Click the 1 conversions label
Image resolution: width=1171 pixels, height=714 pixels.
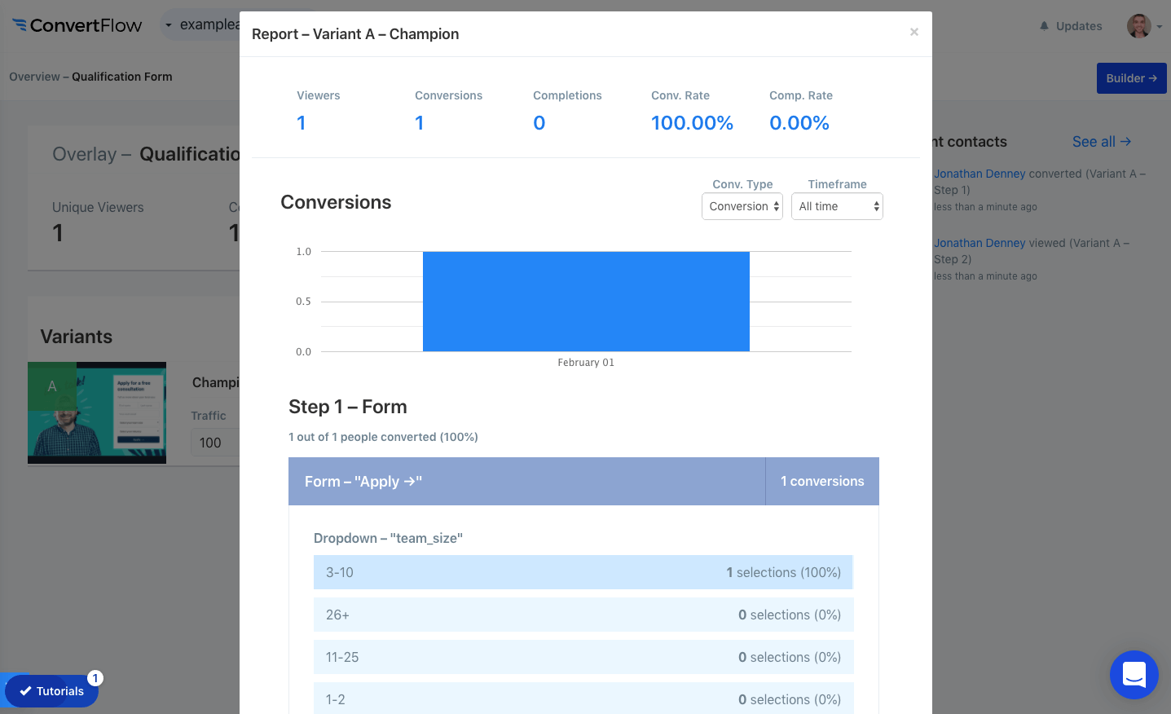tap(822, 481)
